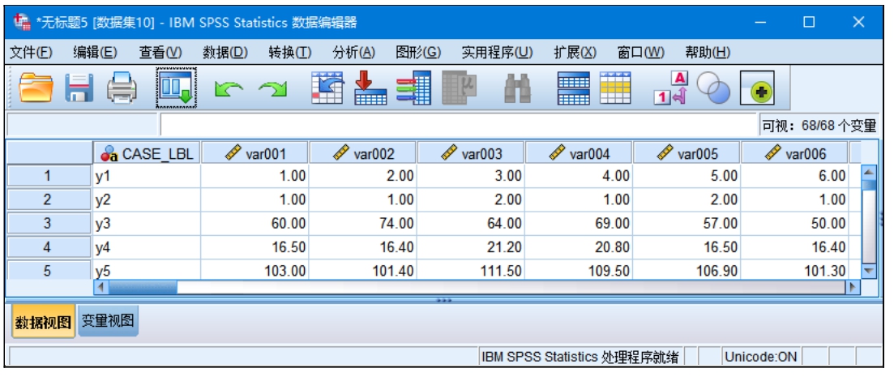Click the green plus toolbar icon
894x377 pixels.
point(757,88)
